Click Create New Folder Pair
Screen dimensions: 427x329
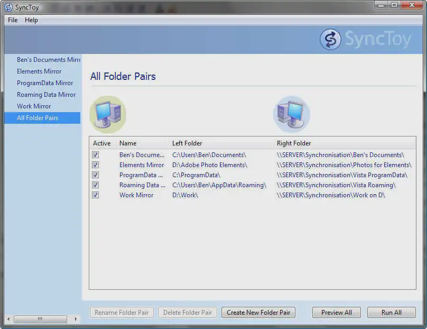click(x=258, y=312)
